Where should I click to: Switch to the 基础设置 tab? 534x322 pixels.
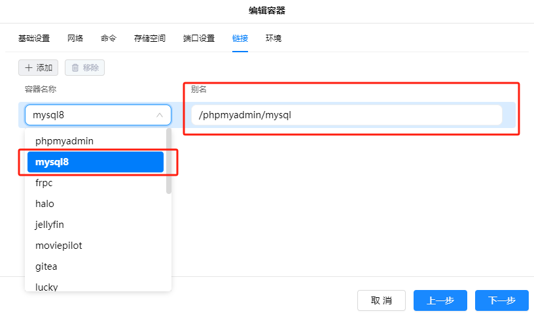[34, 39]
